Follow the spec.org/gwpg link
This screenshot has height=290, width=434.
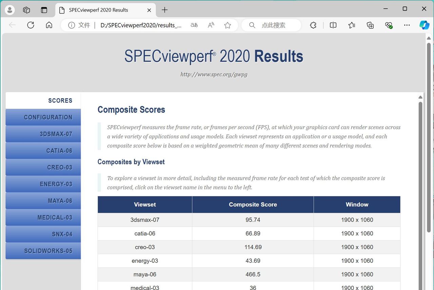coord(214,74)
